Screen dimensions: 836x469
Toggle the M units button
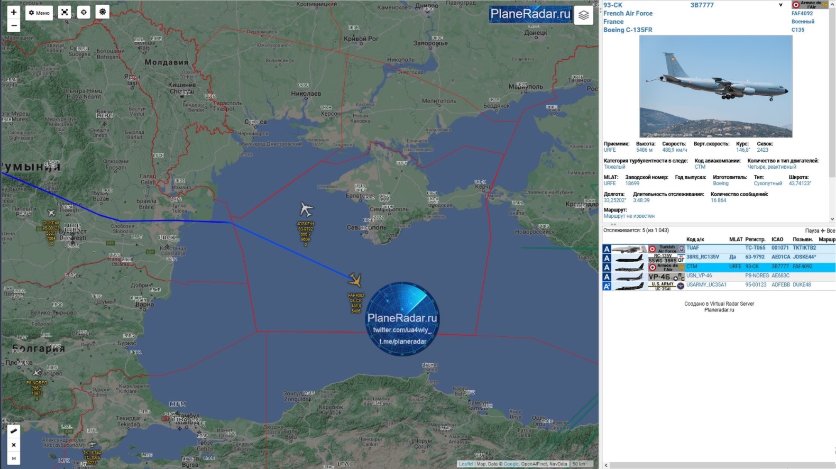pyautogui.click(x=14, y=458)
